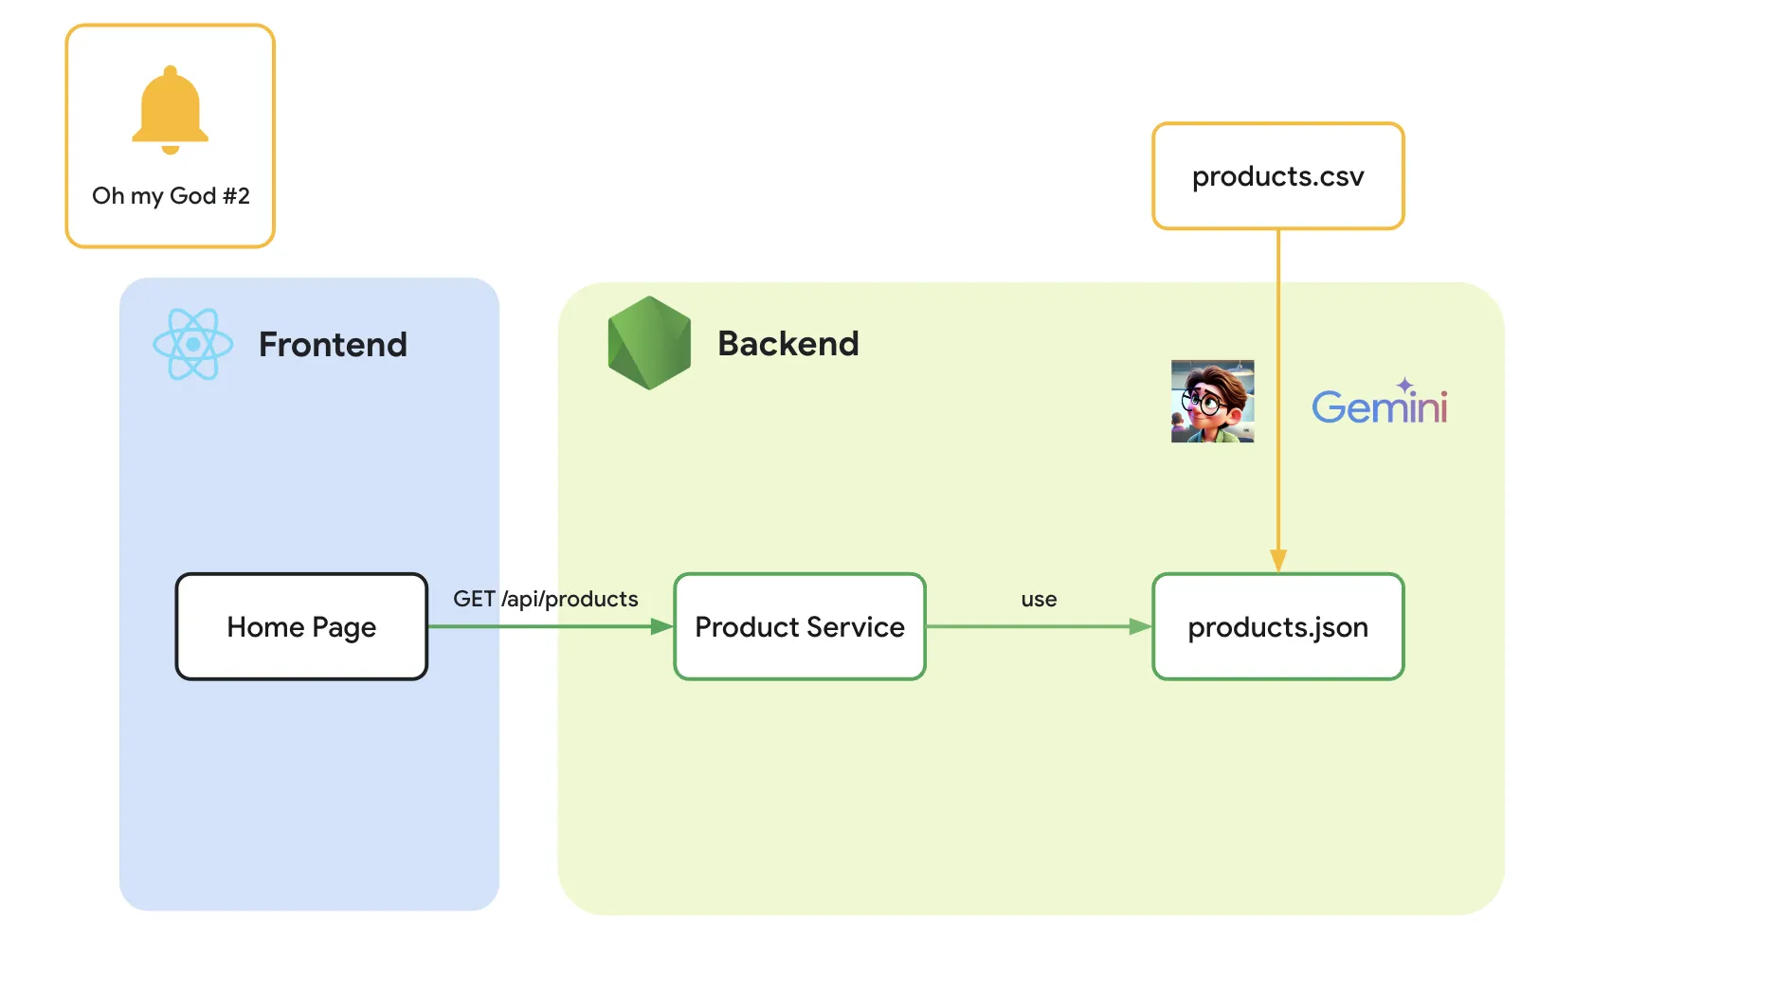Click the yellow bell icon
The height and width of the screenshot is (991, 1774).
tap(171, 110)
